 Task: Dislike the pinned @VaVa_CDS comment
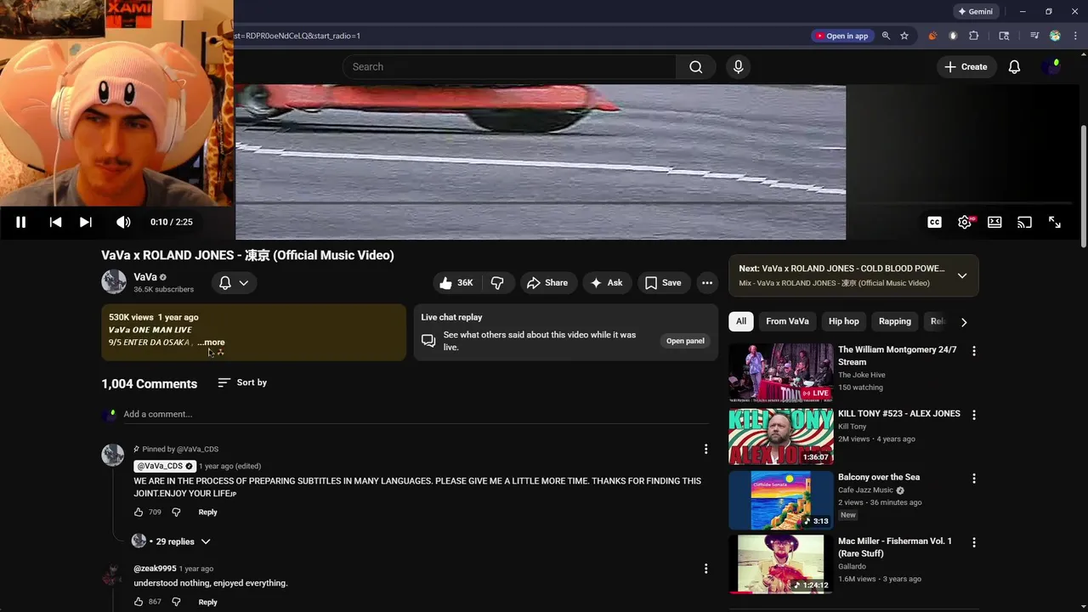point(176,513)
